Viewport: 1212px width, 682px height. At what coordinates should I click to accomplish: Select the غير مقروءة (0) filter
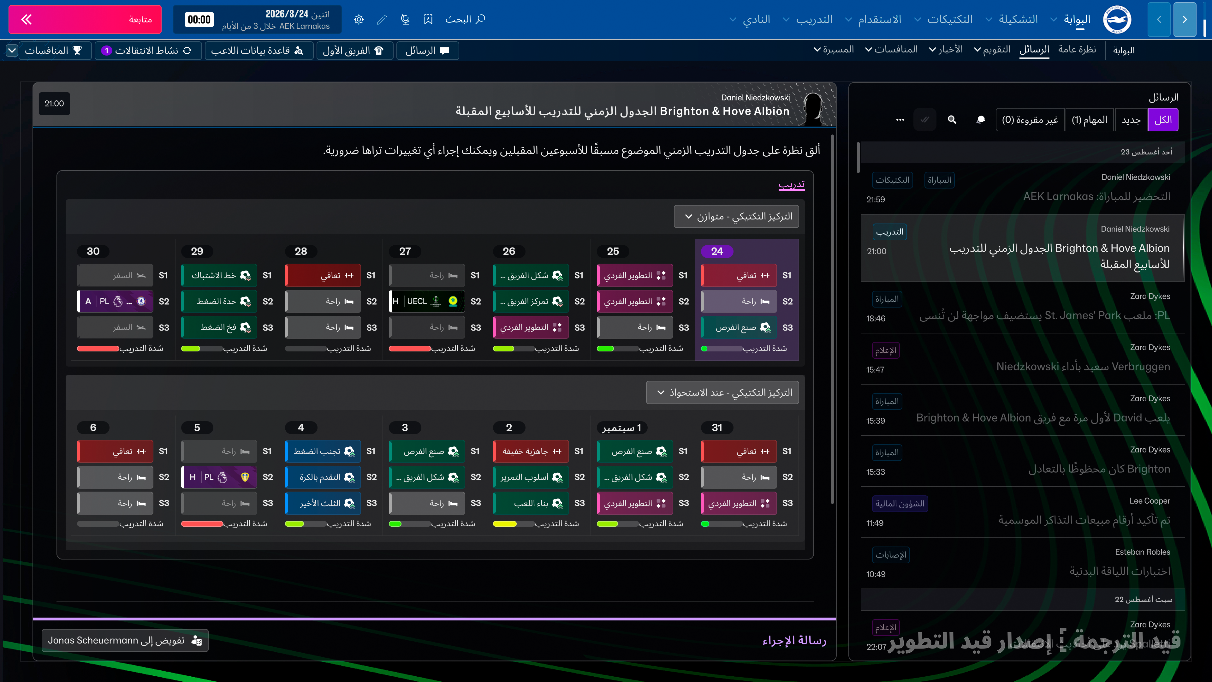click(1030, 120)
